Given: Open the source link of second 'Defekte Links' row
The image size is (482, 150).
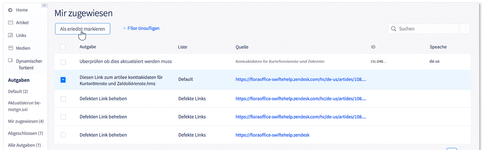Looking at the screenshot, I should pyautogui.click(x=301, y=117).
